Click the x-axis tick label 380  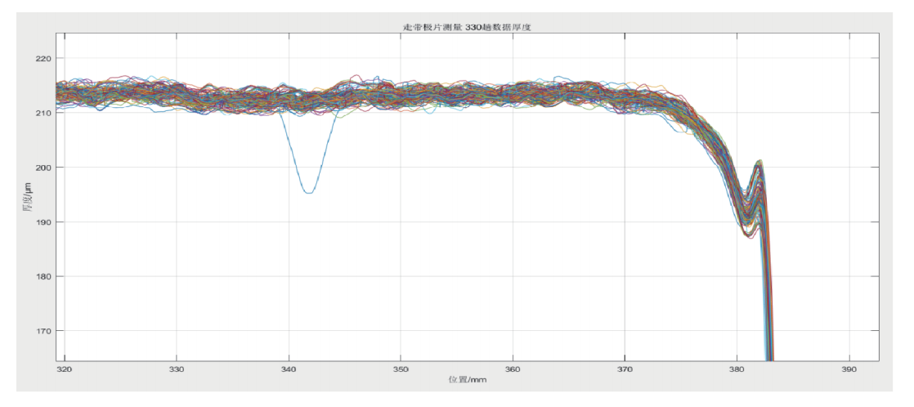737,370
